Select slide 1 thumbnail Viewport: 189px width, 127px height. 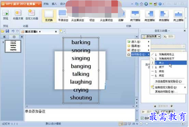point(13,46)
